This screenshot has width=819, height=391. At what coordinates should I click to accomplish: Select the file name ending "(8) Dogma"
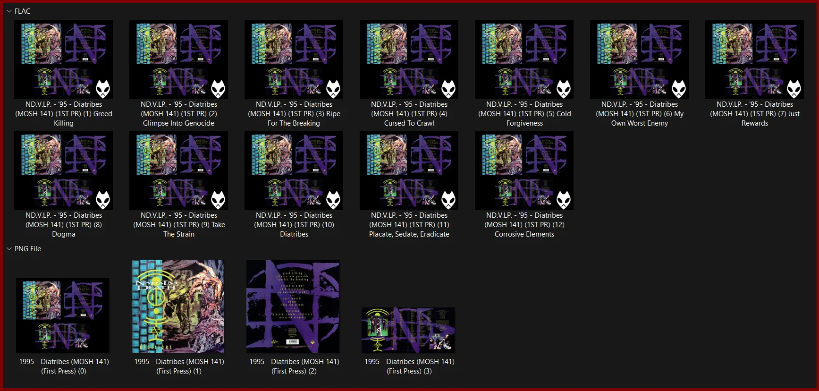click(64, 225)
